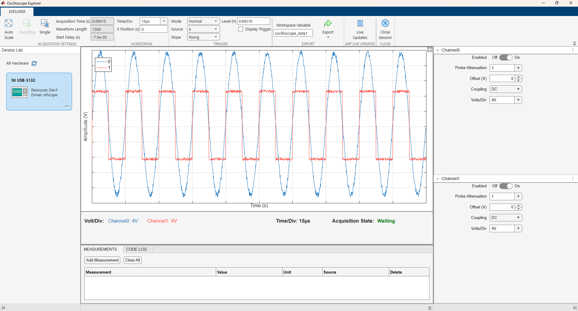Open the trigger Source dropdown
Image resolution: width=578 pixels, height=311 pixels.
(203, 29)
